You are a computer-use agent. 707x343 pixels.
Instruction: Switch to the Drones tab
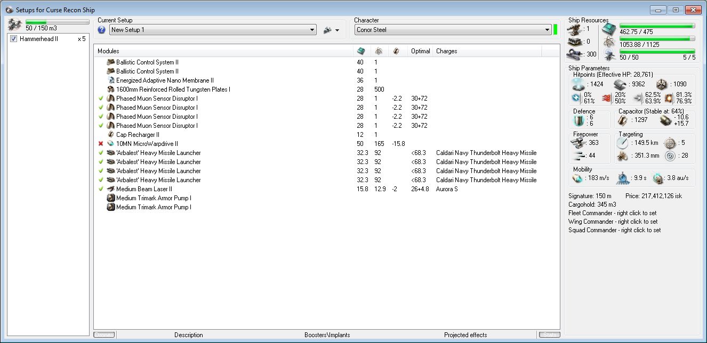point(104,335)
